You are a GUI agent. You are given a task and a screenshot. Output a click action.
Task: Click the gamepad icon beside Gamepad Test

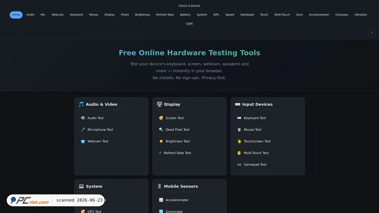pyautogui.click(x=239, y=165)
